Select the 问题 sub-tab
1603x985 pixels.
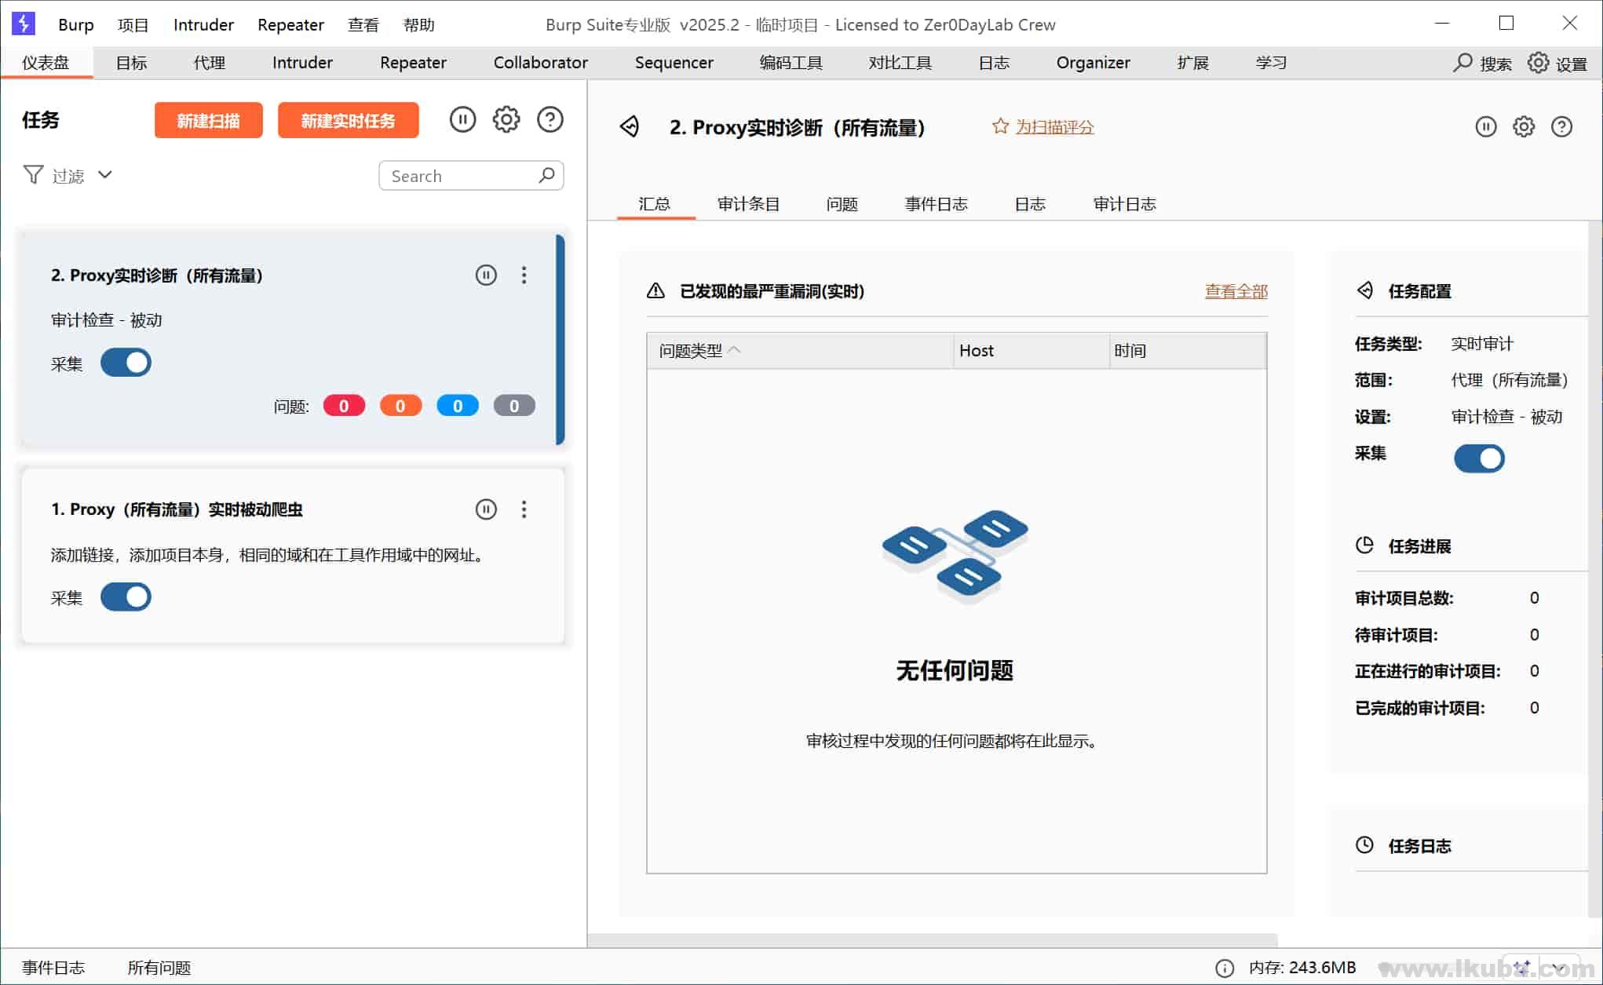[842, 204]
